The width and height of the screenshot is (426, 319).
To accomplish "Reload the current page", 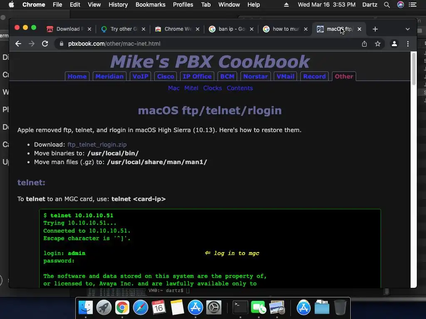I will [x=45, y=44].
